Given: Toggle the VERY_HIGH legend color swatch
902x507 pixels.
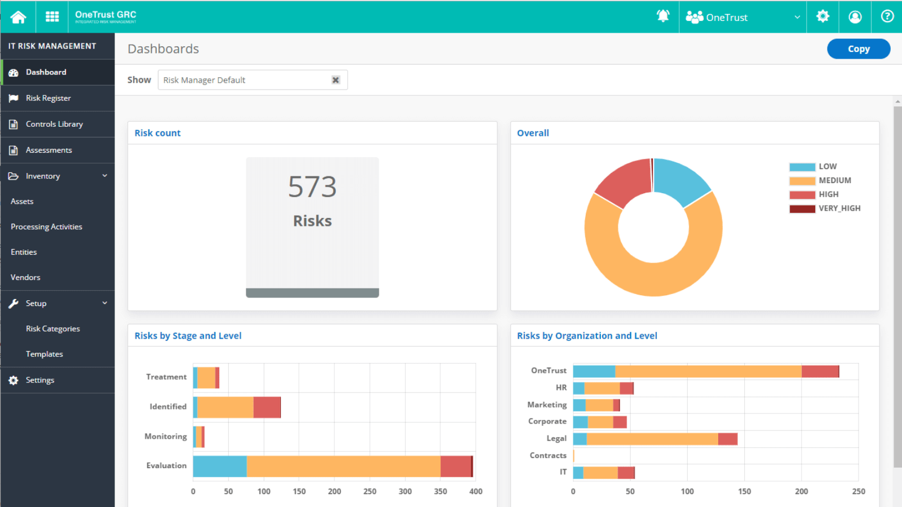Looking at the screenshot, I should (x=802, y=209).
